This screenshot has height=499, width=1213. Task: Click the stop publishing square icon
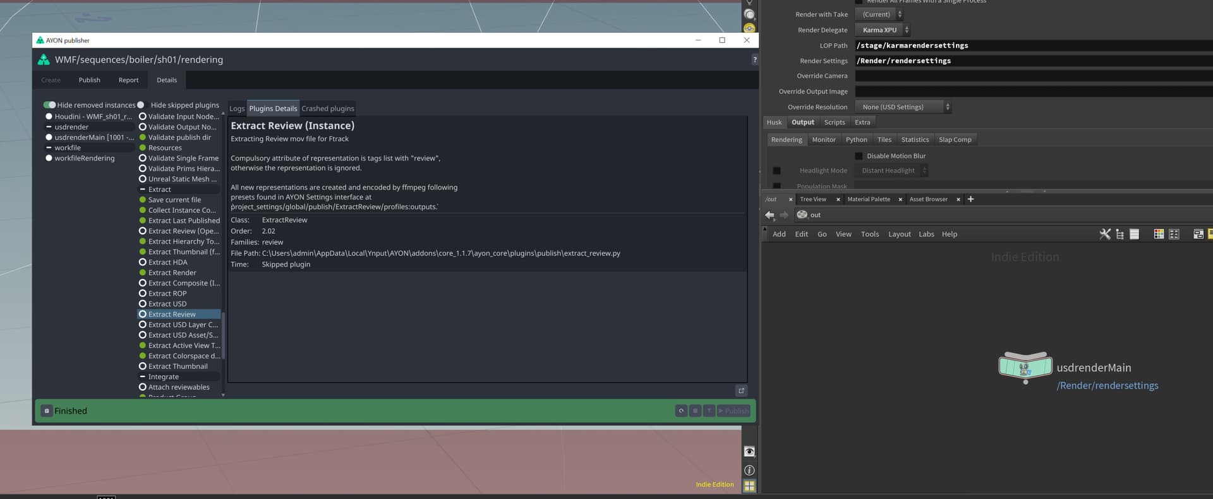[695, 411]
